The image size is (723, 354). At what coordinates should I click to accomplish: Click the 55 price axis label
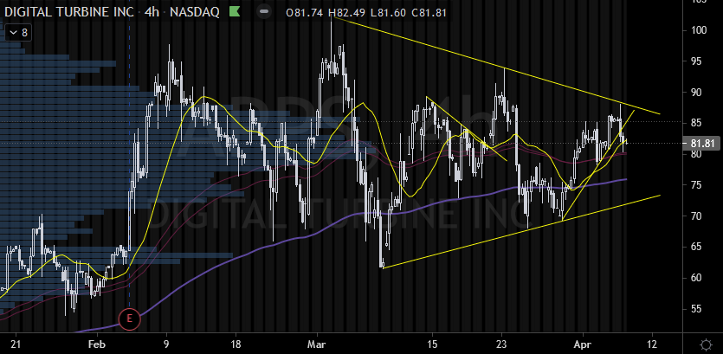696,308
